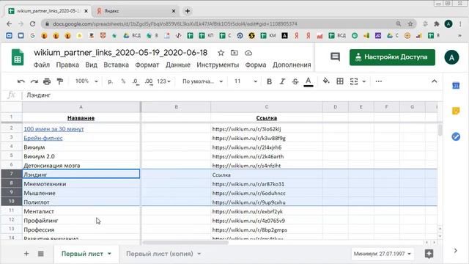Open the comments history icon
The width and height of the screenshot is (469, 264).
335,57
